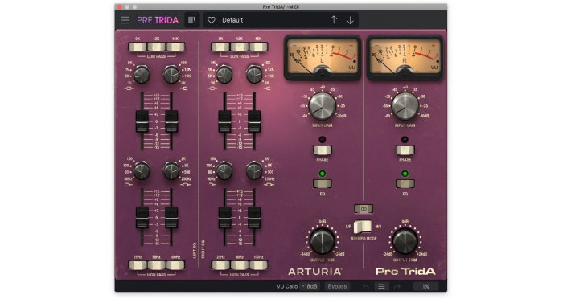The width and height of the screenshot is (563, 299).
Task: Open the VU Calib -18dB dropdown
Action: 310,286
